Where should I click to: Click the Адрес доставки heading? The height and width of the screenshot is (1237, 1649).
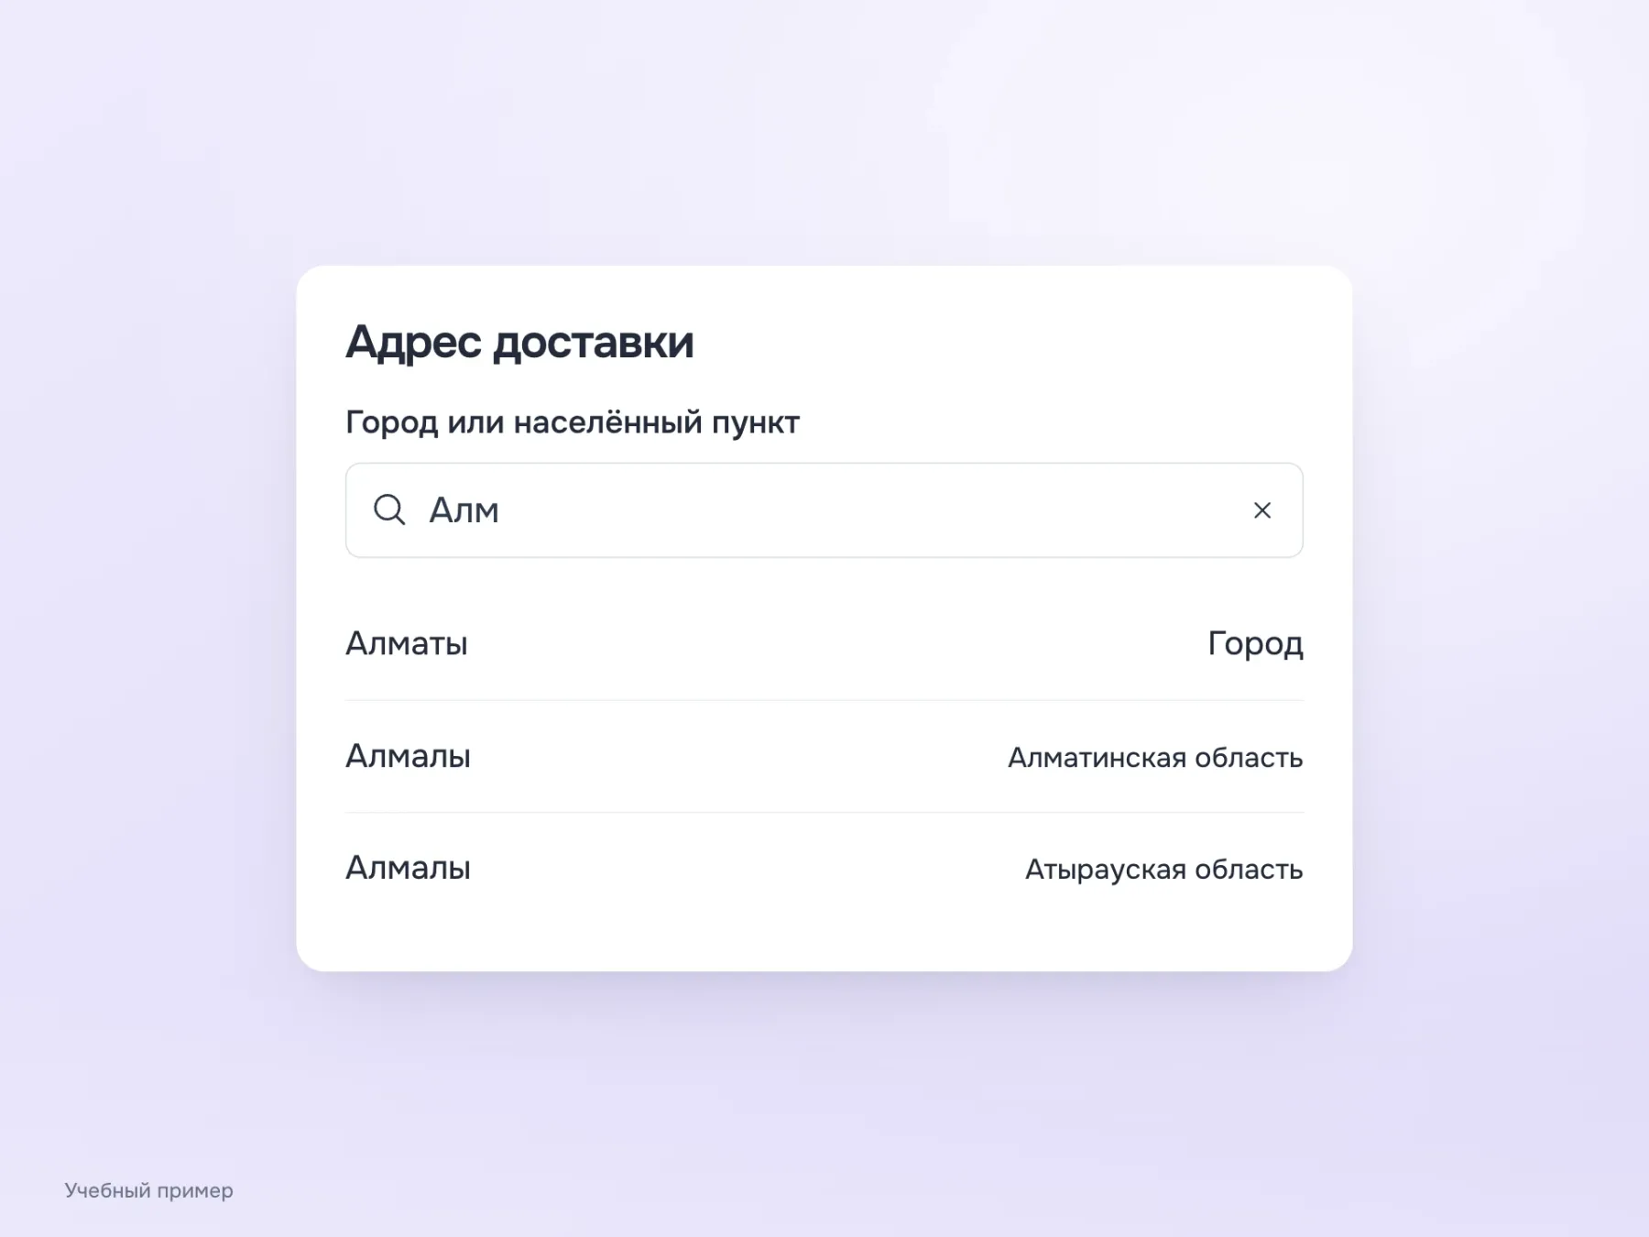tap(519, 343)
